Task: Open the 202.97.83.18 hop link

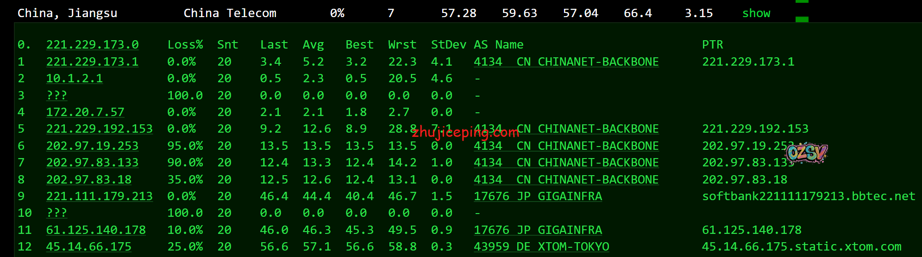Action: (x=88, y=180)
